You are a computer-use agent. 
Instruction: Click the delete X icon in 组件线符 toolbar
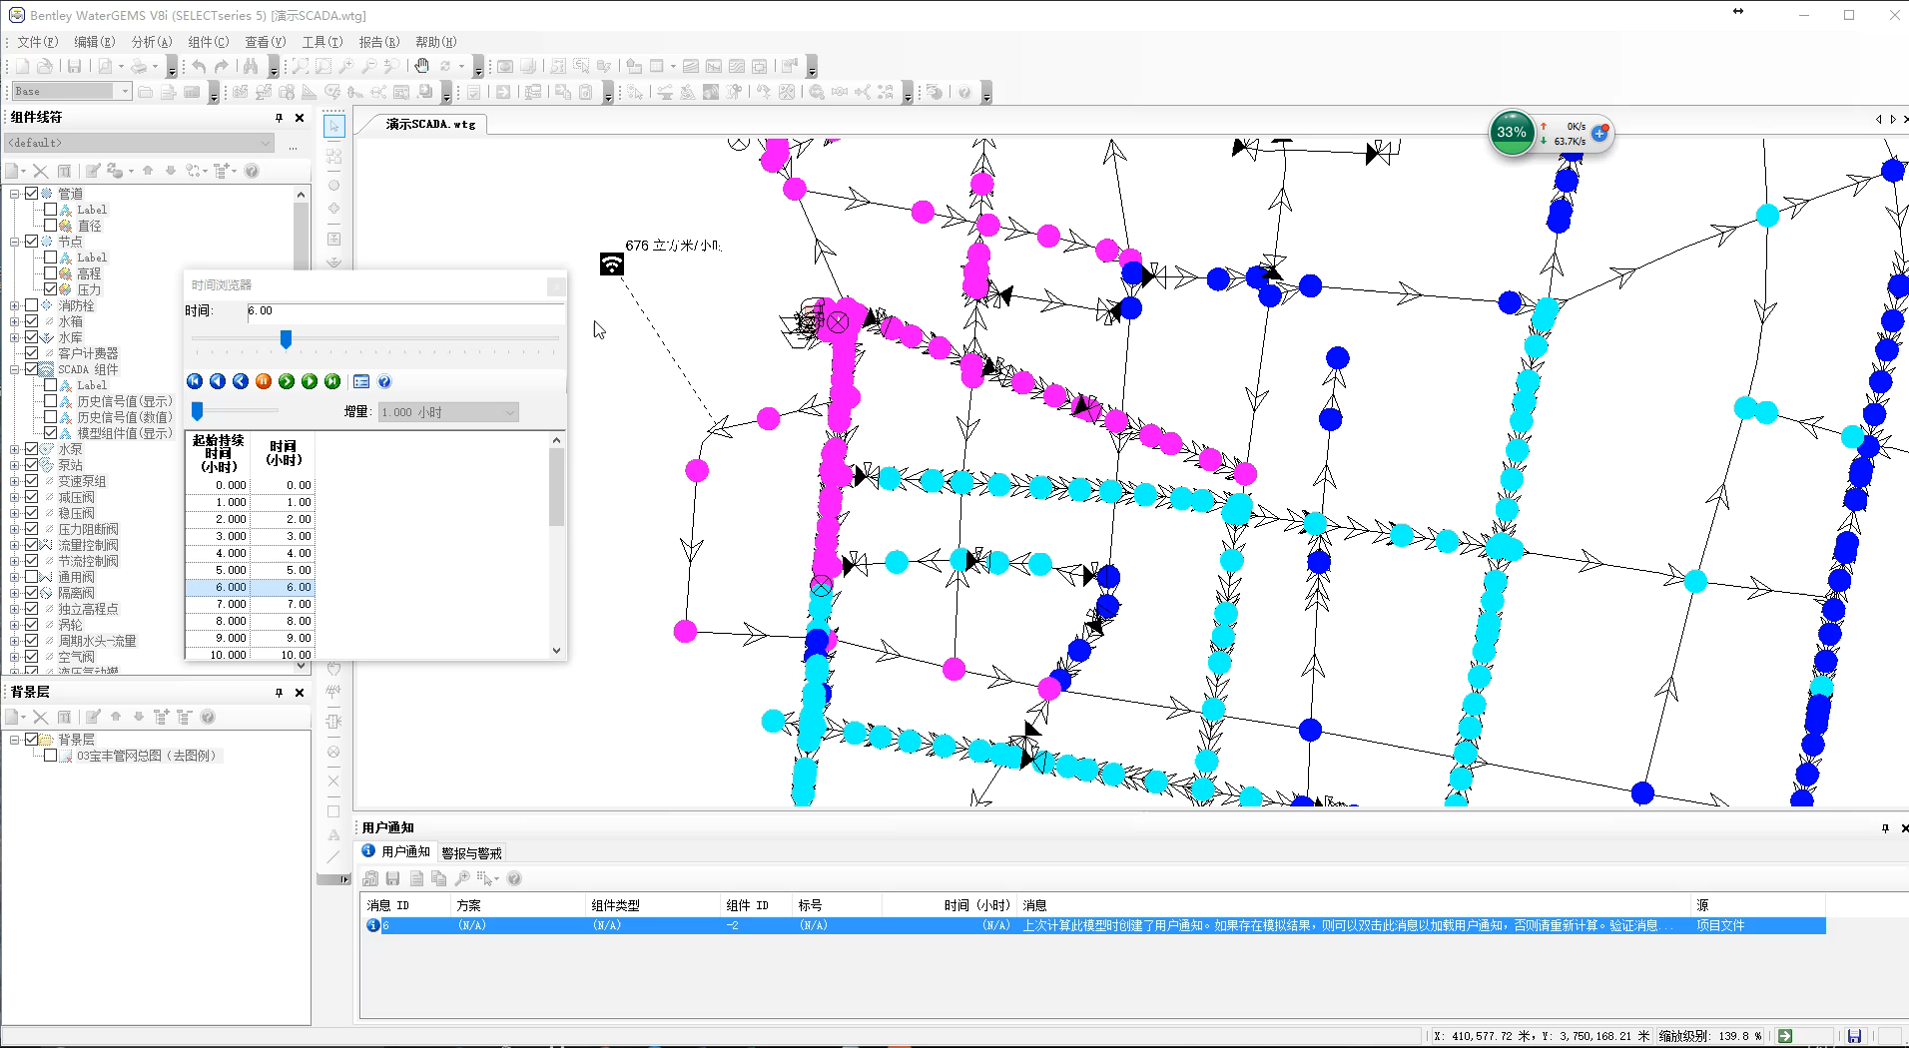coord(41,171)
